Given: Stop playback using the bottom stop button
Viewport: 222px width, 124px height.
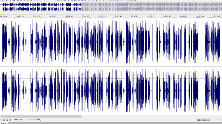Looking at the screenshot, I should click(x=7, y=120).
